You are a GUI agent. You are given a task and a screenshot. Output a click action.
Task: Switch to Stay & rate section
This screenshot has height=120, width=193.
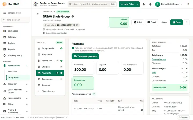[50, 55]
